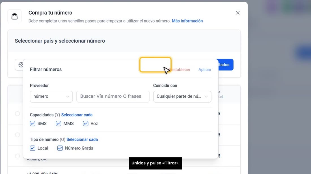The image size is (311, 174).
Task: Open the número provider dropdown
Action: tap(51, 96)
